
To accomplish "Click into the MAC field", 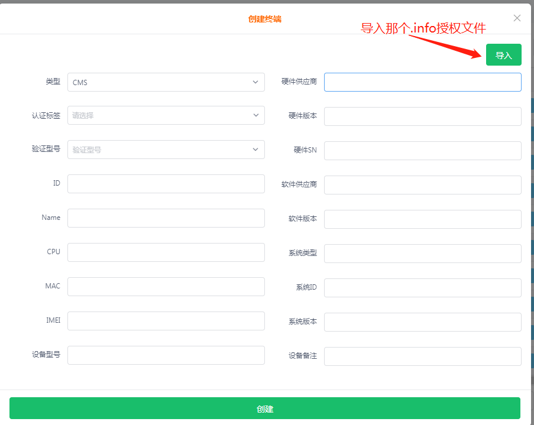I will click(166, 287).
